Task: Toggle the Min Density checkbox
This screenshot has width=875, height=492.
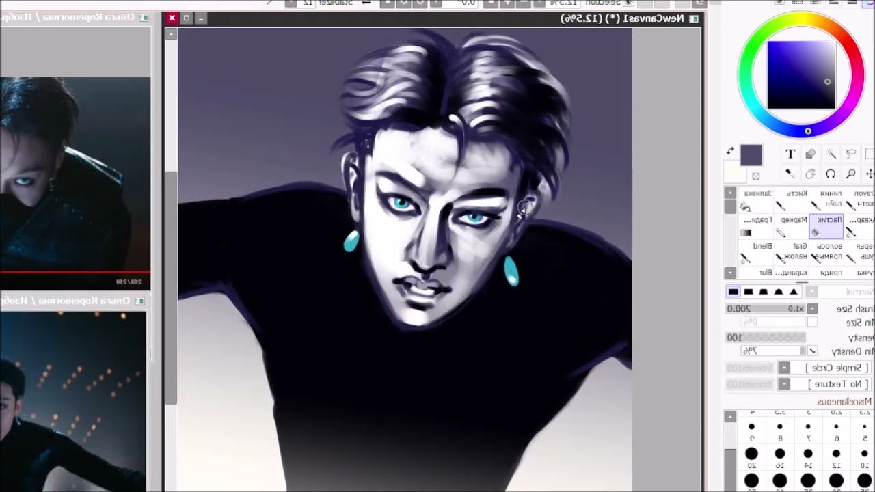Action: tap(812, 351)
